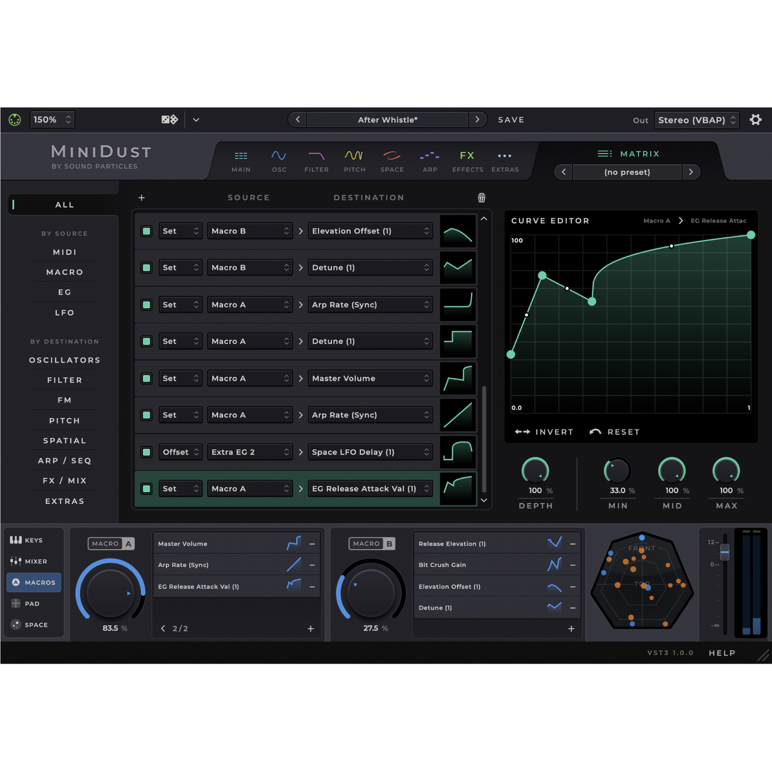Switch to the Matrix tab
Viewport: 772px width, 772px height.
tap(628, 154)
